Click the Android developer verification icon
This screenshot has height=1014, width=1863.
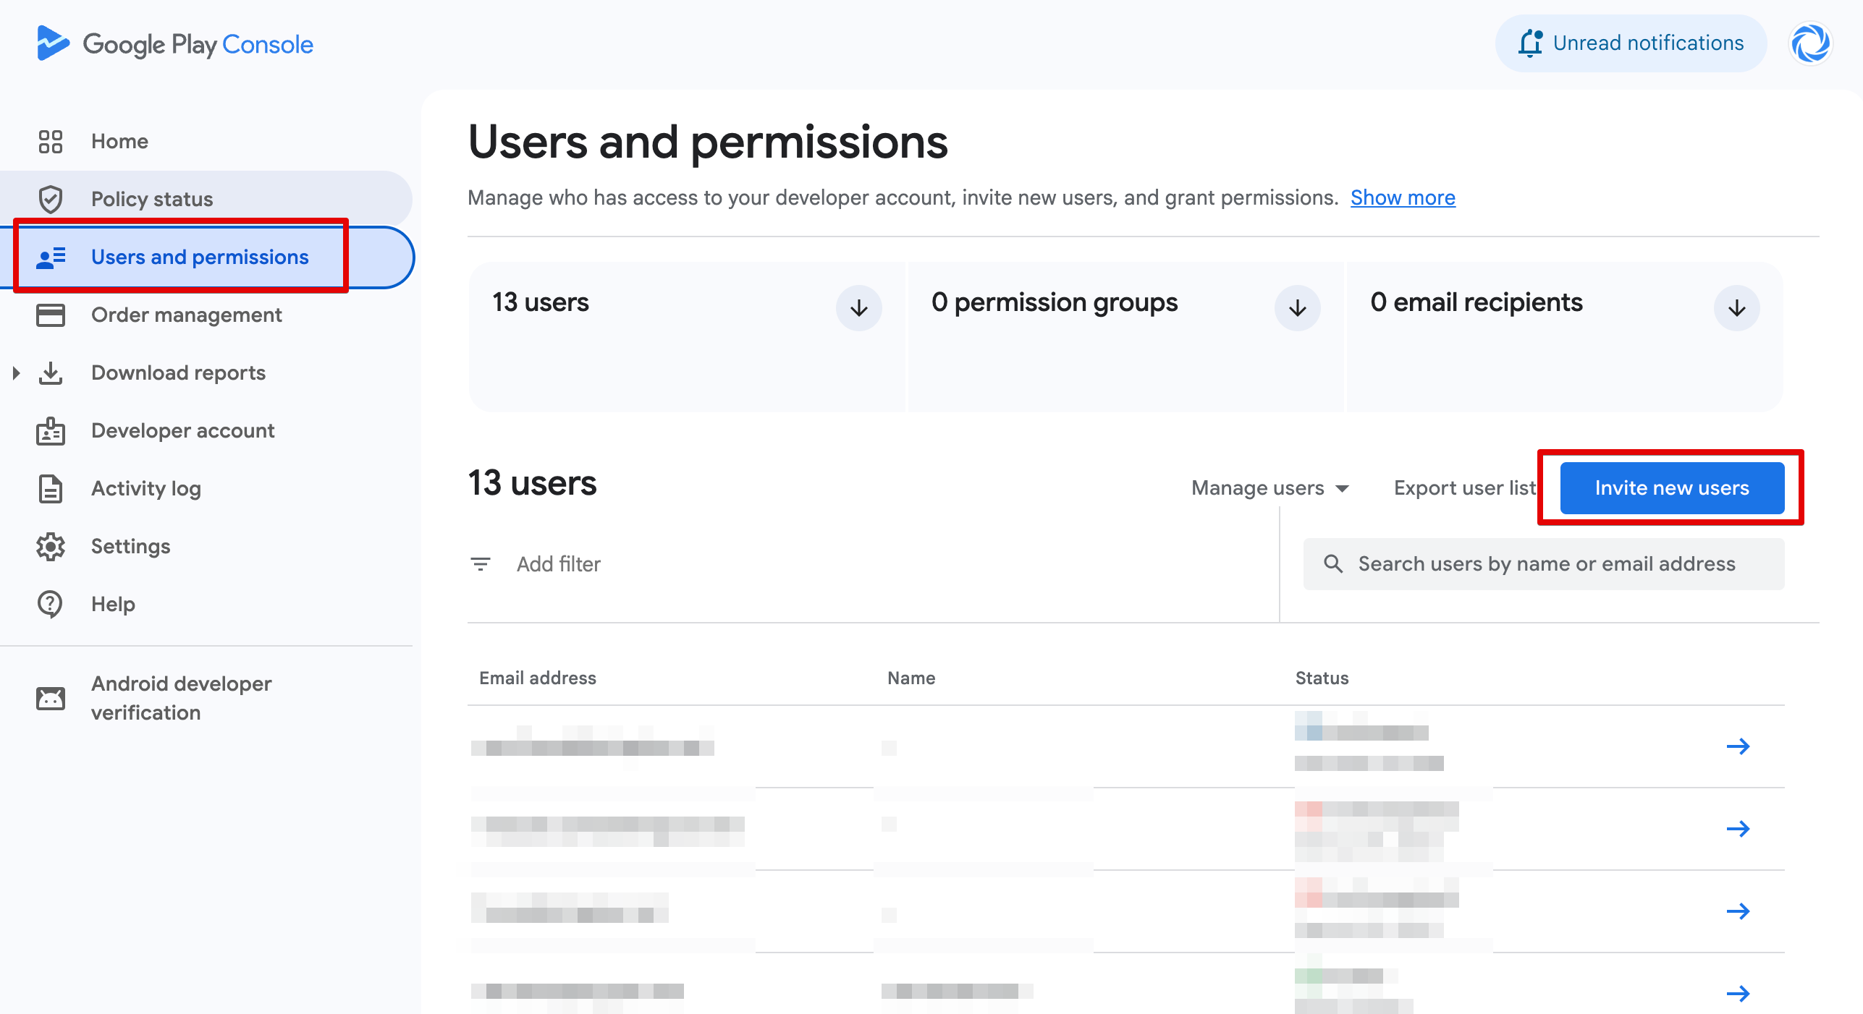51,699
